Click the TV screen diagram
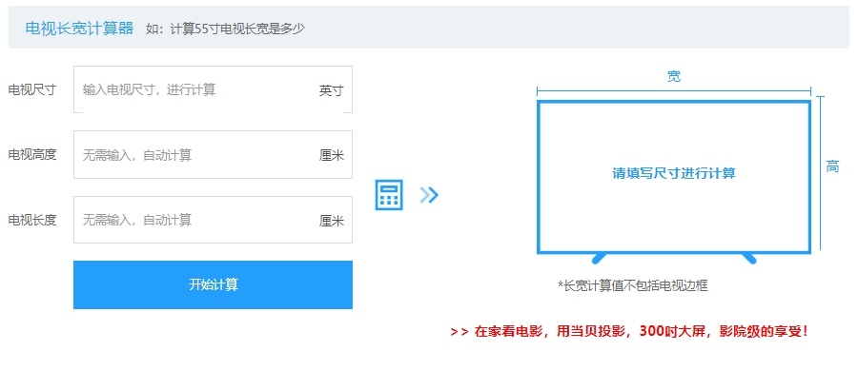The height and width of the screenshot is (371, 858). 674,177
